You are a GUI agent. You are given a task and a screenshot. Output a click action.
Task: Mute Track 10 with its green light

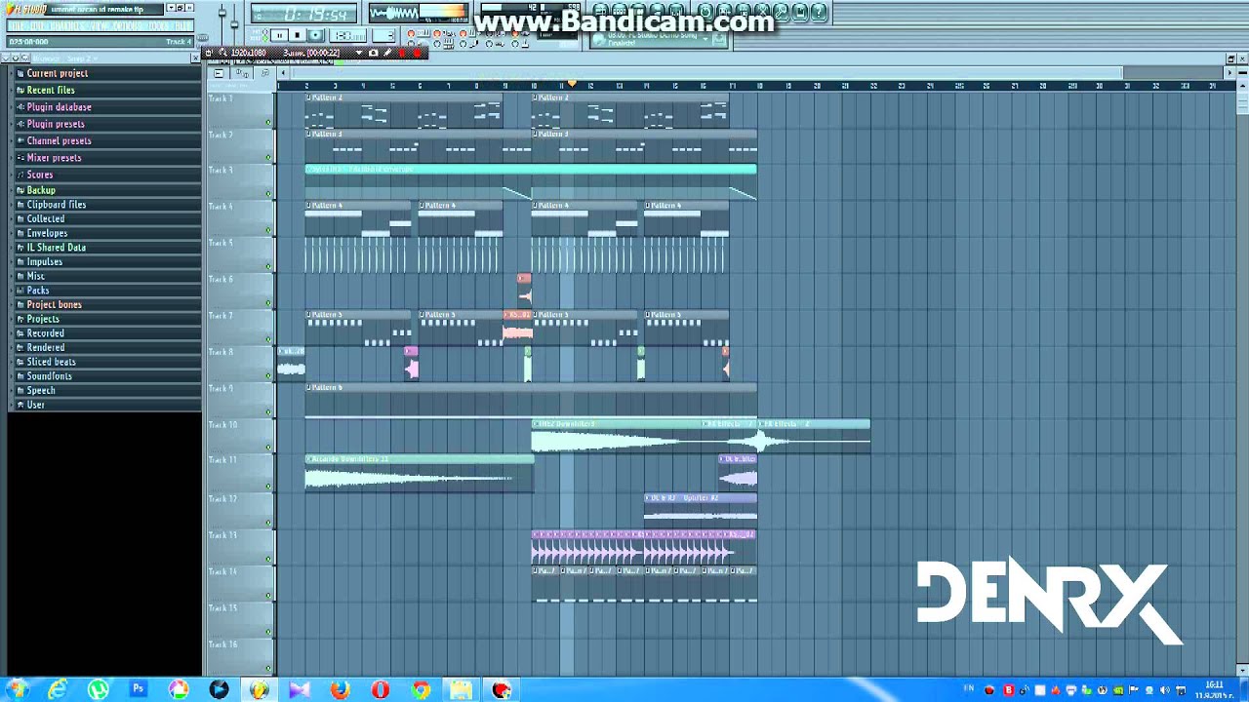pos(268,448)
